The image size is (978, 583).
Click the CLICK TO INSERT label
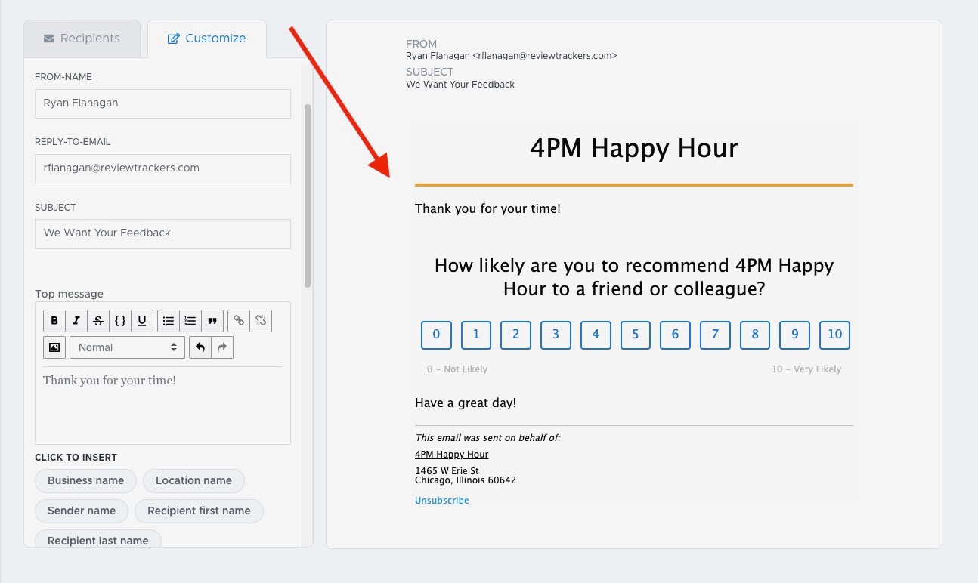76,458
